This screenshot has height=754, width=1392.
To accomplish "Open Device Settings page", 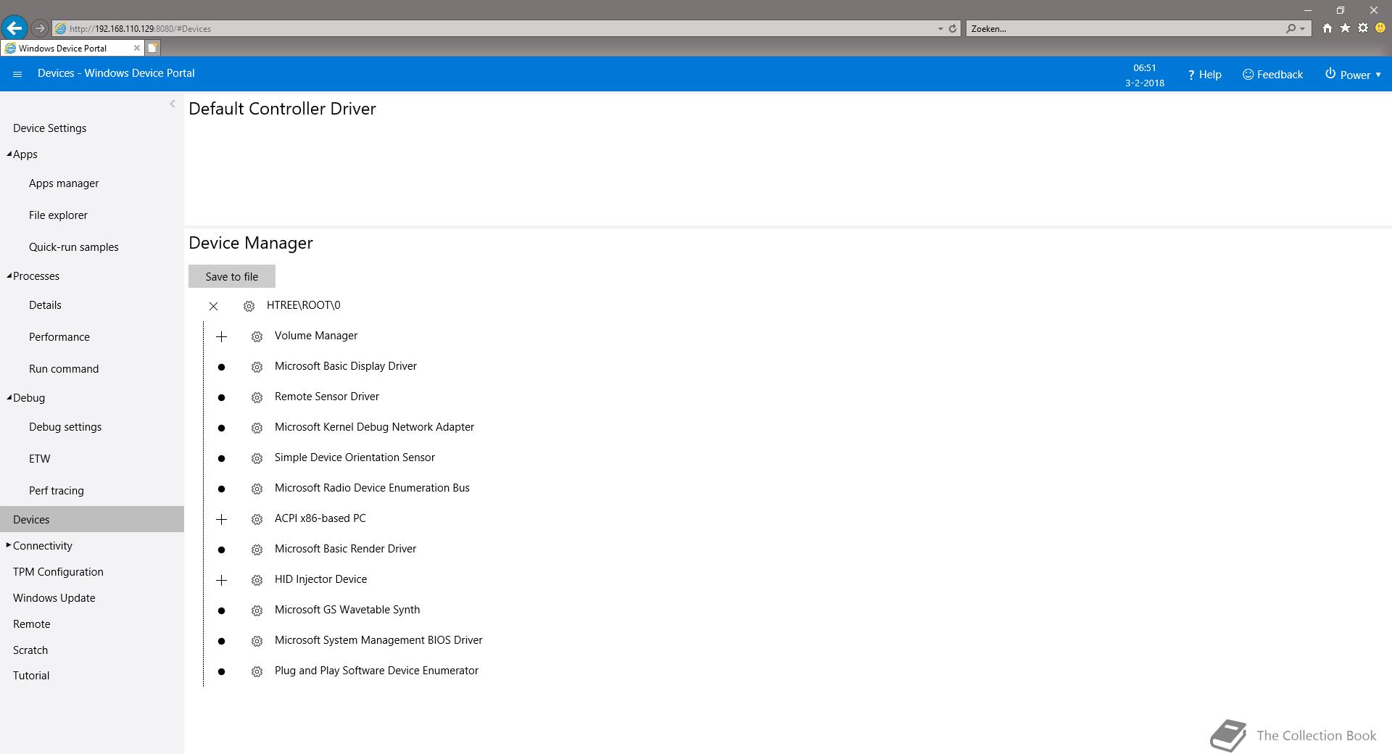I will coord(49,128).
